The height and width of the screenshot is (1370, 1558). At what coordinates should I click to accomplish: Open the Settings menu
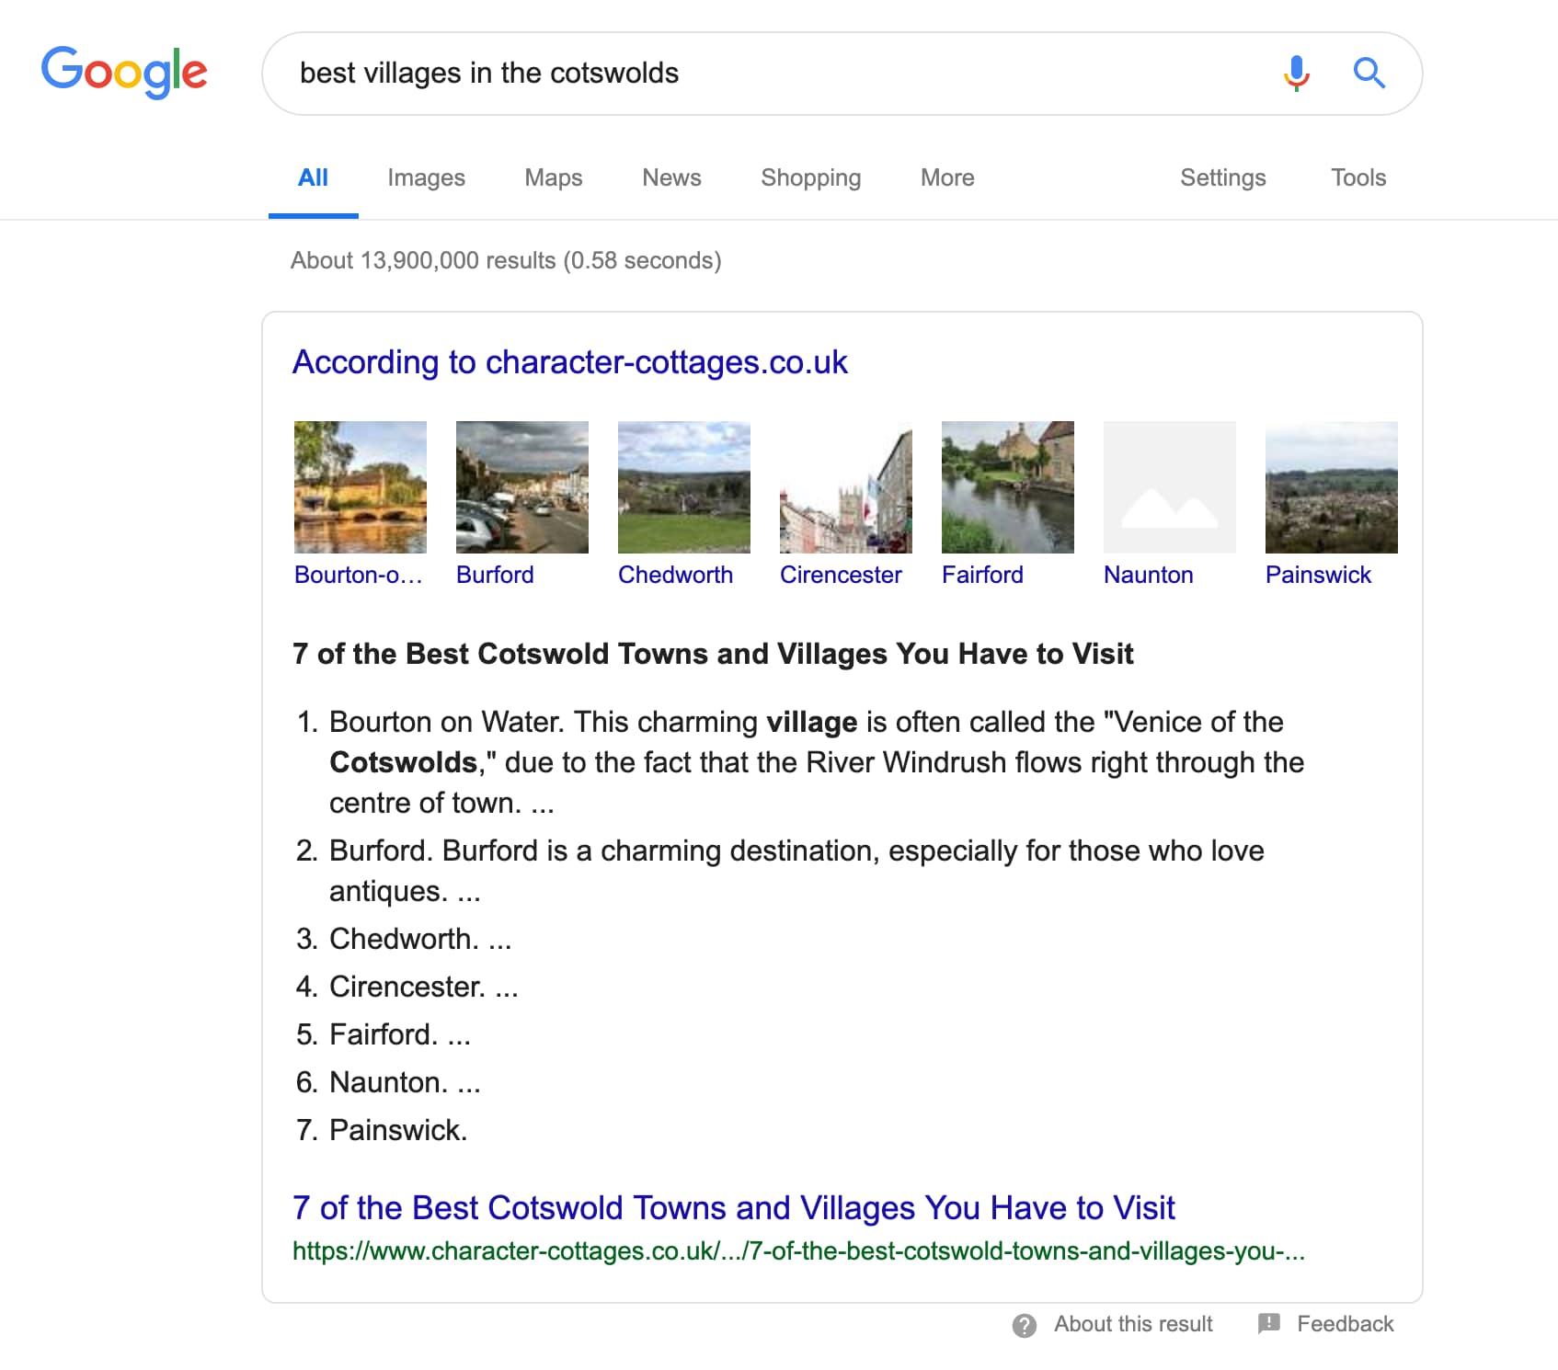point(1222,177)
